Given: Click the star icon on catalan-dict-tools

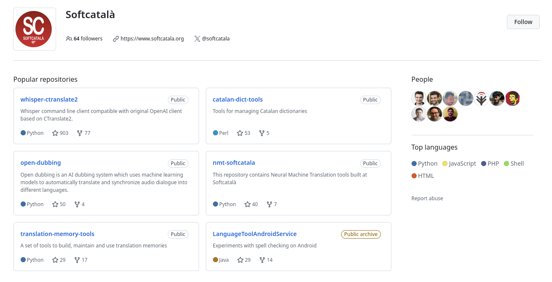Looking at the screenshot, I should pos(240,133).
